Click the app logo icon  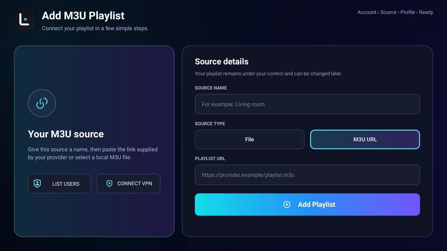coord(24,20)
